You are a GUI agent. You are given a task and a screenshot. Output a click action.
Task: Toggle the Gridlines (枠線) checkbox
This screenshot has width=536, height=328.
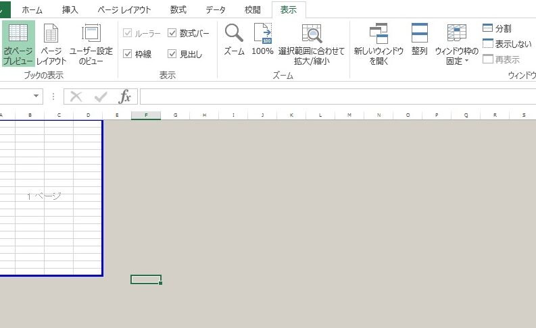coord(128,54)
